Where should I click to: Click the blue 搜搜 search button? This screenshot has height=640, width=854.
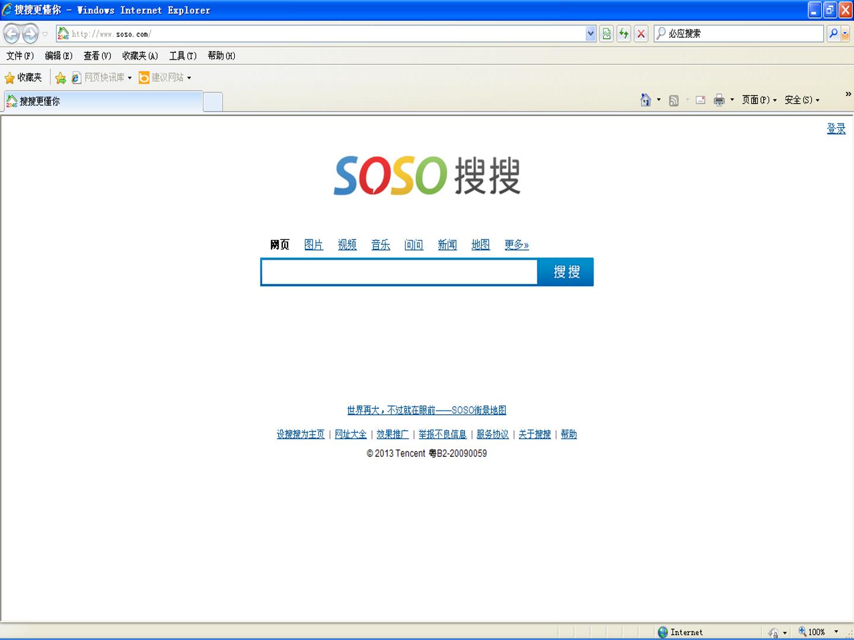tap(566, 272)
